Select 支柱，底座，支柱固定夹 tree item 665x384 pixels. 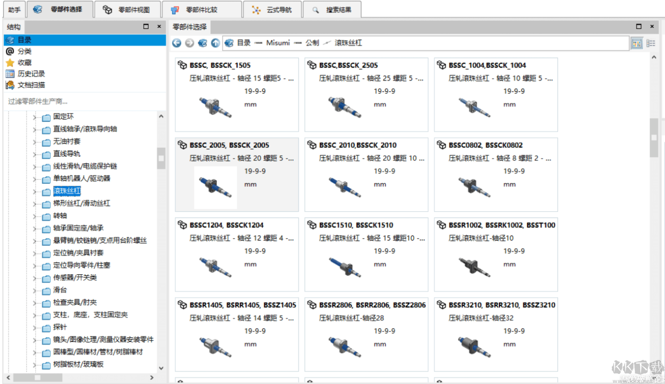90,315
